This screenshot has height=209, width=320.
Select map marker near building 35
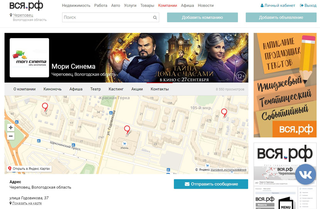224,113
